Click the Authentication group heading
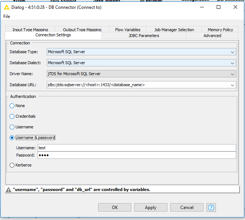The image size is (245, 220). (x=23, y=96)
